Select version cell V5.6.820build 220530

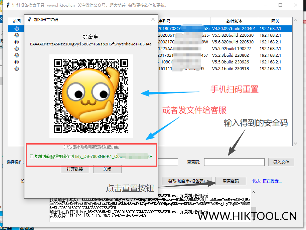point(233,42)
